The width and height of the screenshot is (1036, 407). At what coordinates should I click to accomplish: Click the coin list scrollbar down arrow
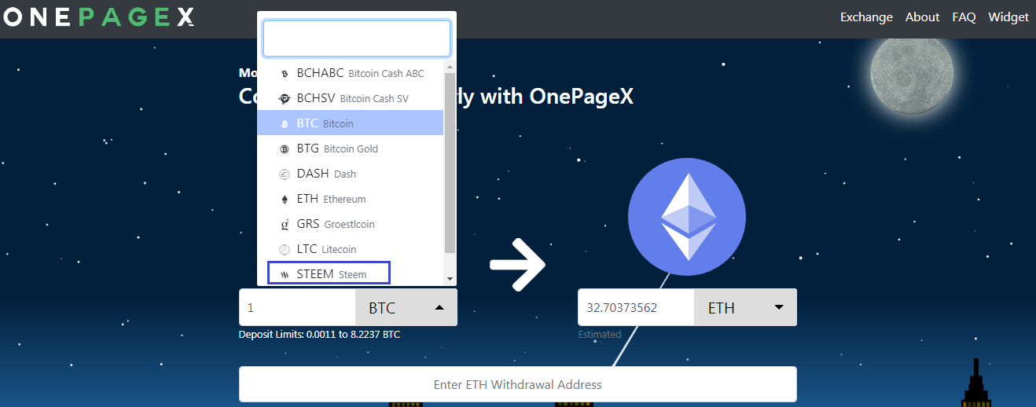coord(450,279)
